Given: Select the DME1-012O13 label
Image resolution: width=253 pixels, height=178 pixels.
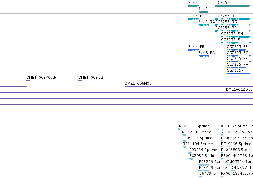Looking at the screenshot, I should point(239,89).
